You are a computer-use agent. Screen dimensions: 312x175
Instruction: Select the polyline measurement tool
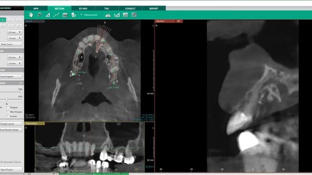[x=57, y=15]
